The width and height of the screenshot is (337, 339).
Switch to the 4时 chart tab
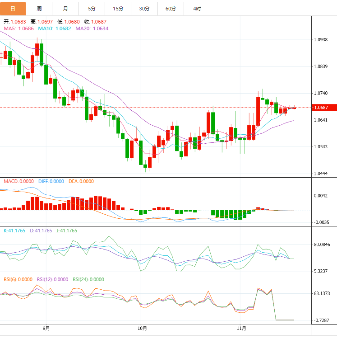tap(197, 9)
